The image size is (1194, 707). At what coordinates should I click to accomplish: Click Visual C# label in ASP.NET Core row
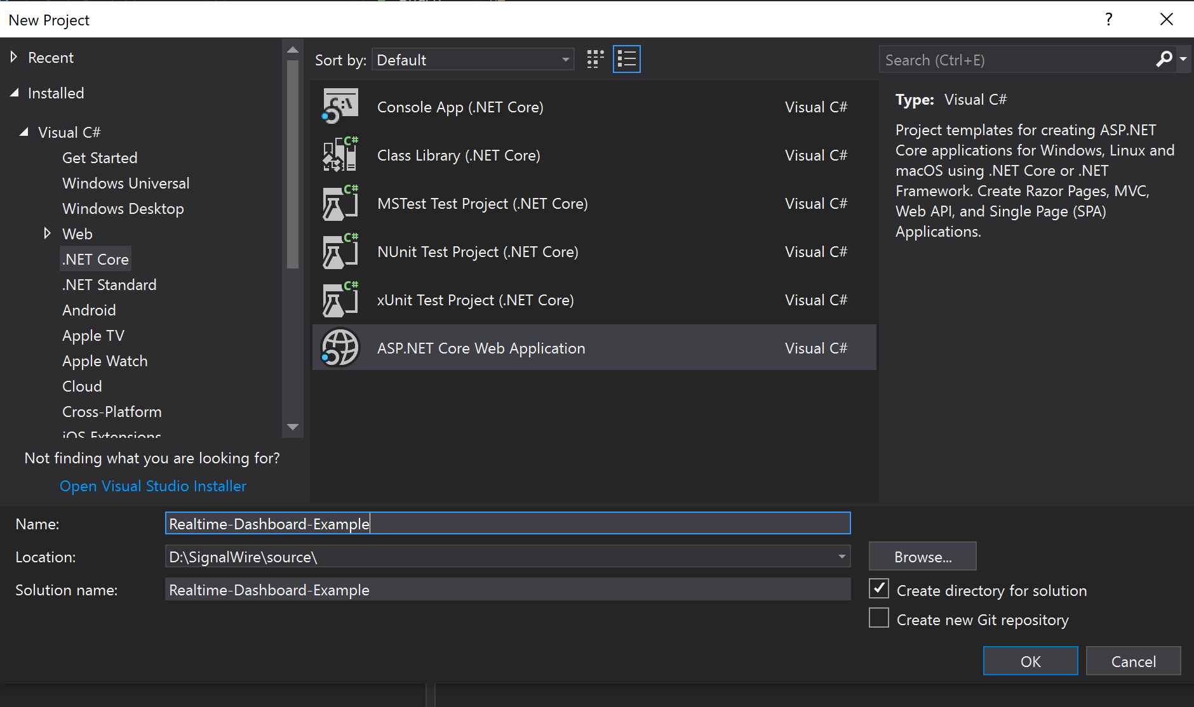tap(816, 348)
